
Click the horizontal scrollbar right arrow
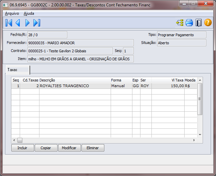point(194,140)
